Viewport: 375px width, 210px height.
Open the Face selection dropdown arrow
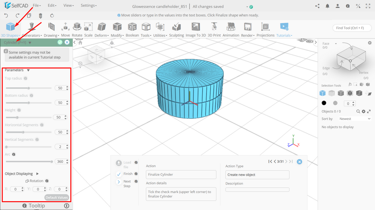(336, 44)
